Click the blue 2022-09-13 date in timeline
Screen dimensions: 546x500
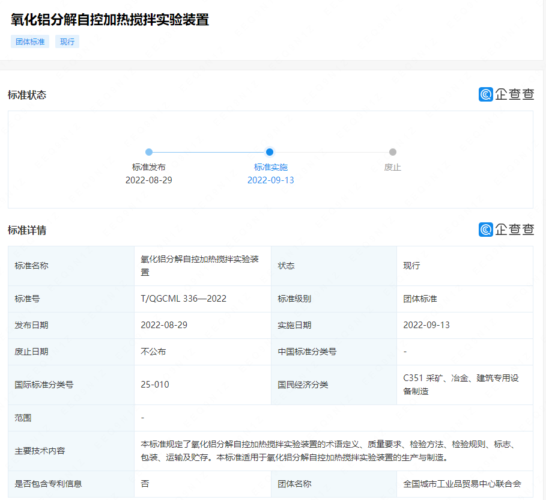[x=270, y=180]
